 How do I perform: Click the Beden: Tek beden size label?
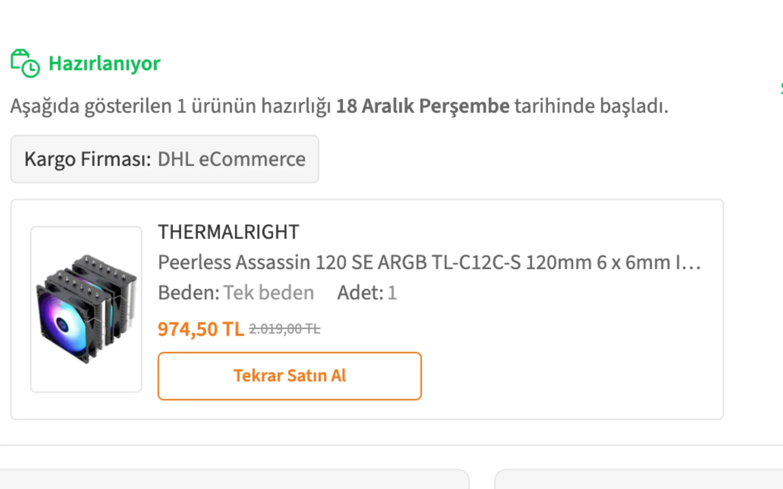(x=236, y=292)
